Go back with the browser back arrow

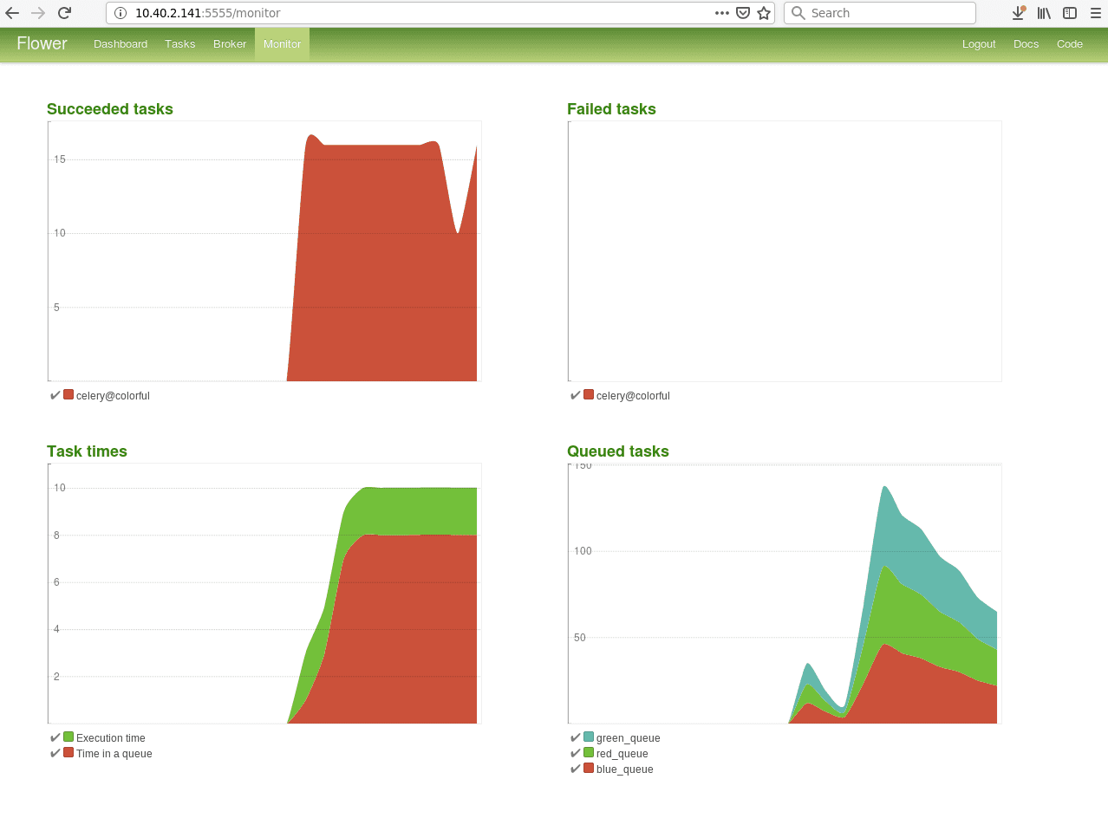point(12,13)
